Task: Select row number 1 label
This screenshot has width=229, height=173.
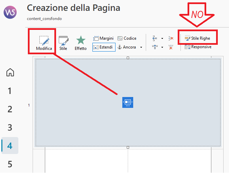Action: [x=29, y=105]
